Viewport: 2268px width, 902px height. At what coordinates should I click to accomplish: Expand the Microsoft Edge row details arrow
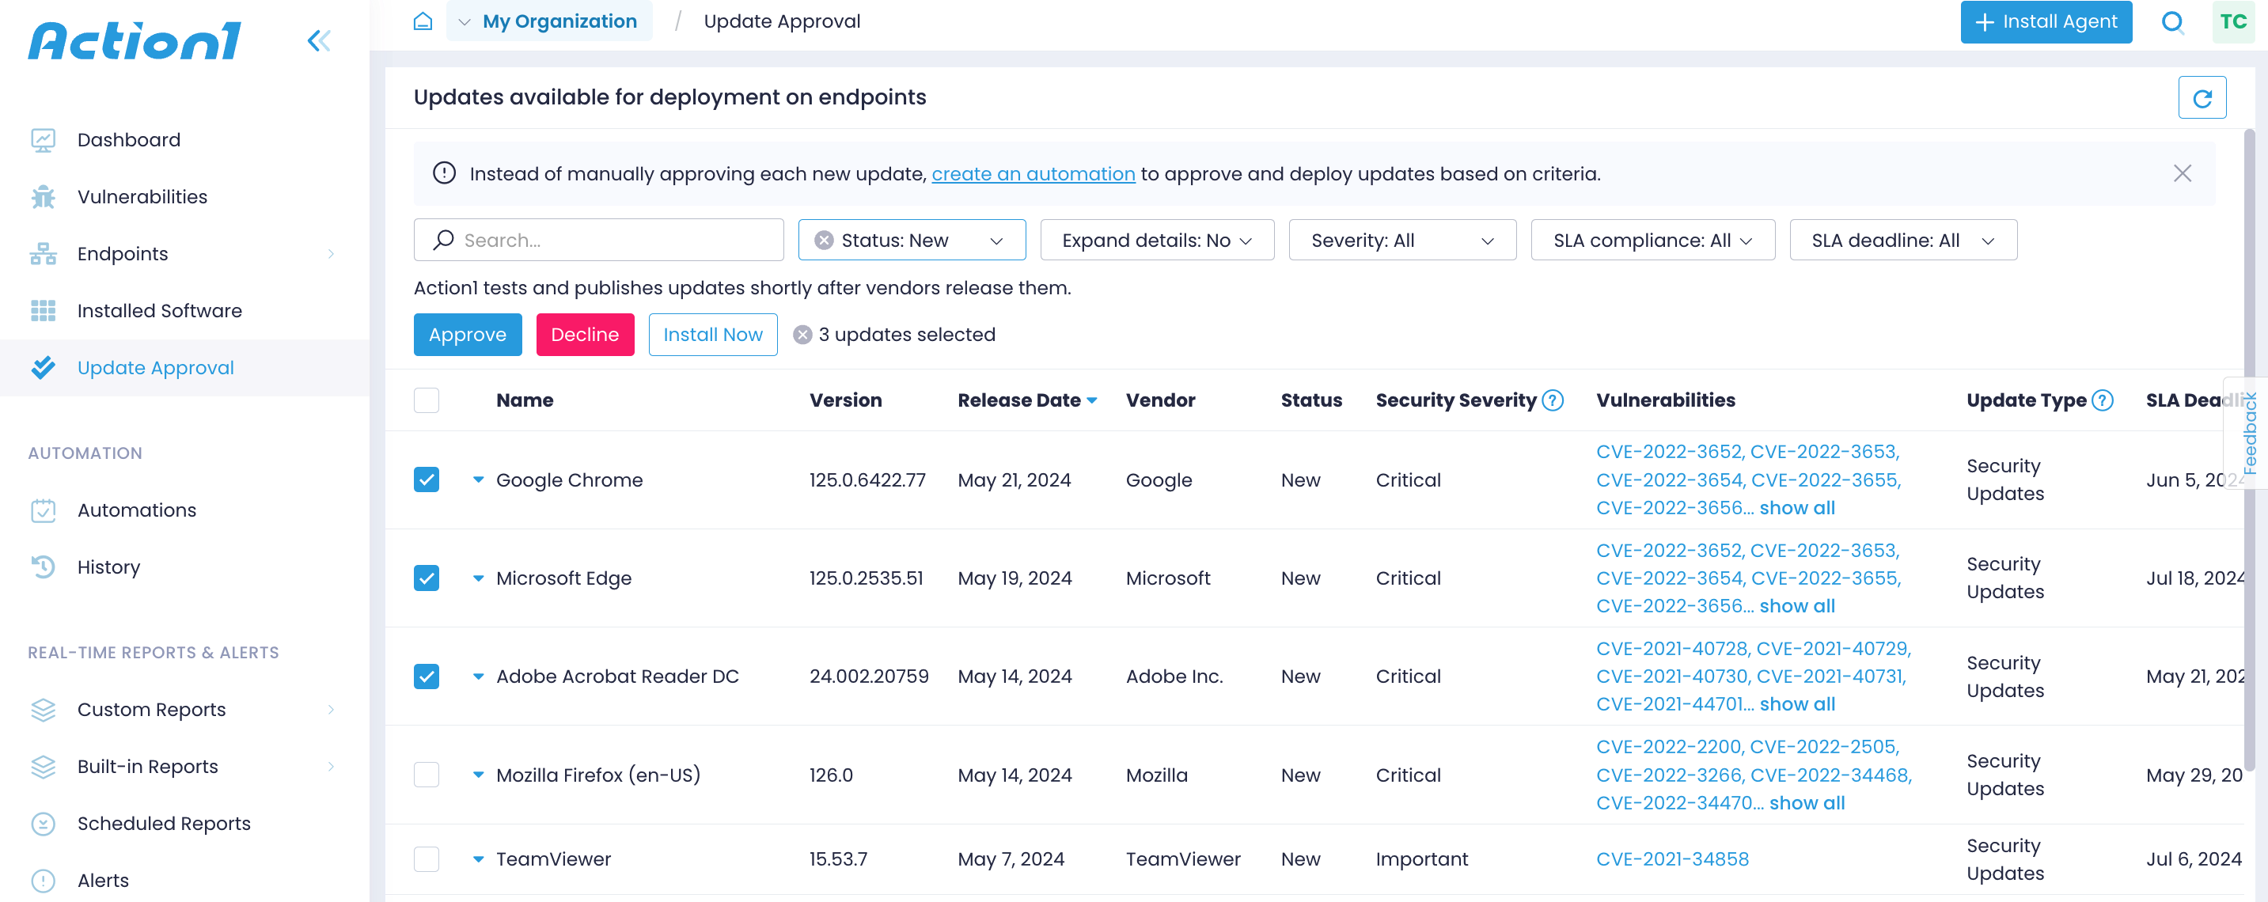pos(478,578)
